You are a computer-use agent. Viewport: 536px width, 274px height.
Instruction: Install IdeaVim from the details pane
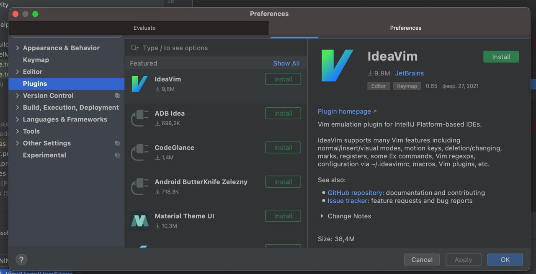click(501, 57)
